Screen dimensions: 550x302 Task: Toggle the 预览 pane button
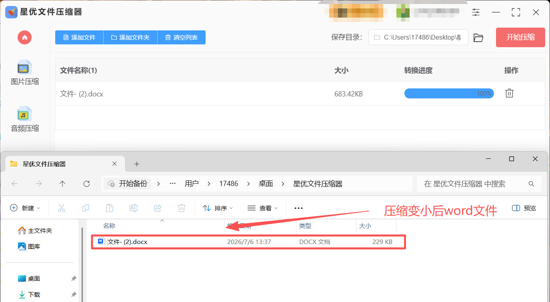click(x=524, y=208)
